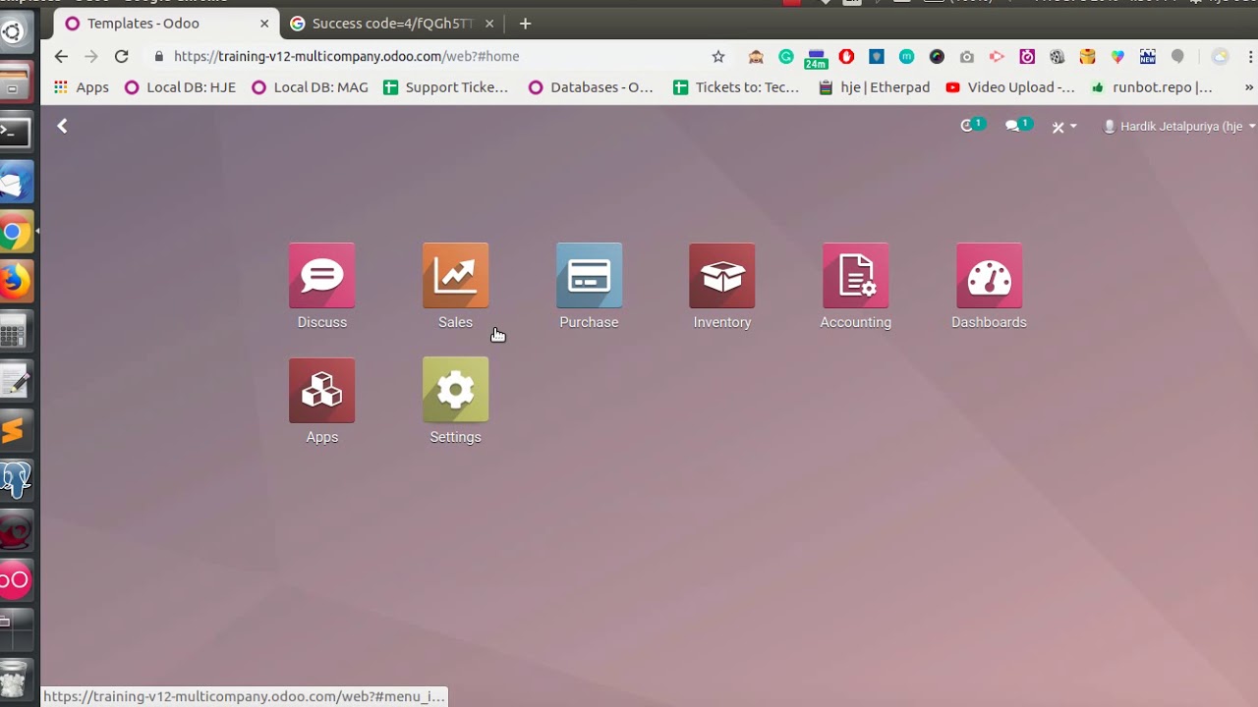
Task: Open the Trash in the dock
Action: pos(14,678)
